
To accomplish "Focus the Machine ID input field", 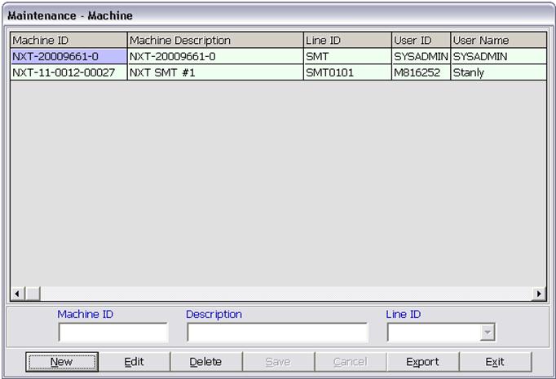I will click(113, 333).
